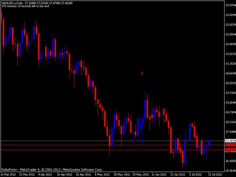
Task: Click the 3 Jul 2012 date label
Action: point(195,175)
